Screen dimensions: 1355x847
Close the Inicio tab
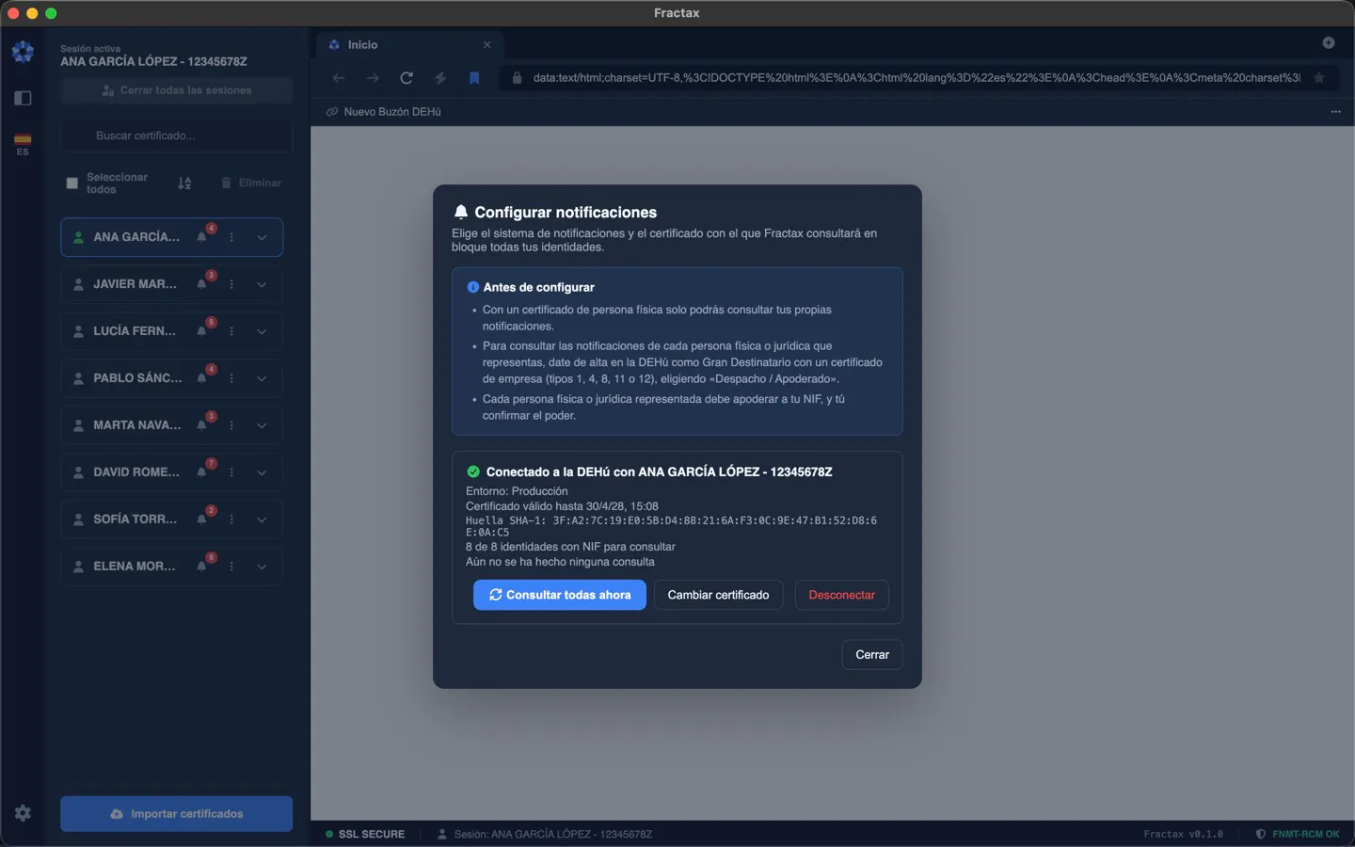click(487, 44)
